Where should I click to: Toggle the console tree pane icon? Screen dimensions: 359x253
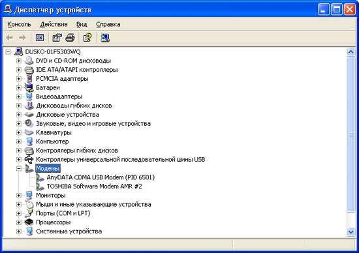point(40,38)
